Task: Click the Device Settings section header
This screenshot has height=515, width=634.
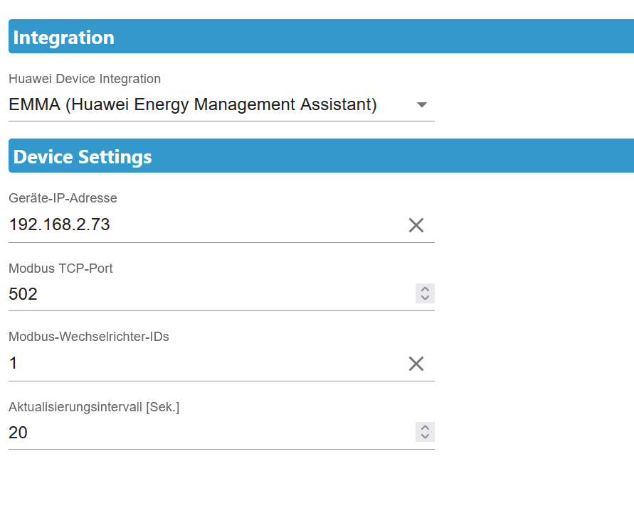Action: 320,156
